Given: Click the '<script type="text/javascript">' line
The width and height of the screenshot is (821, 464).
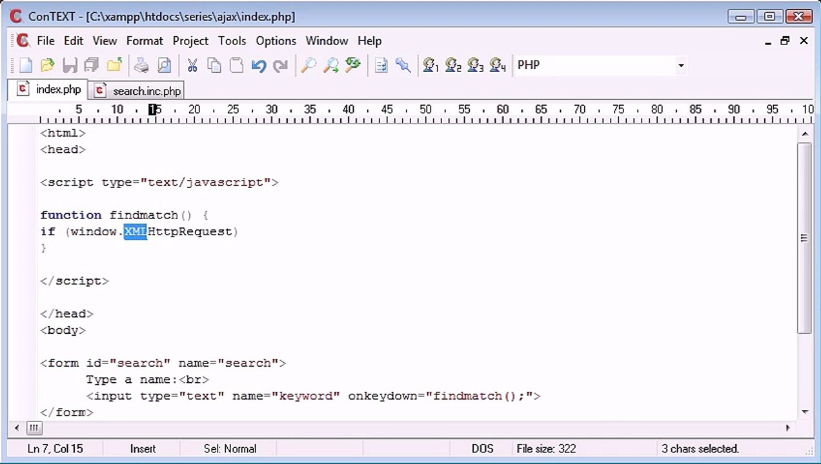Looking at the screenshot, I should coord(159,182).
